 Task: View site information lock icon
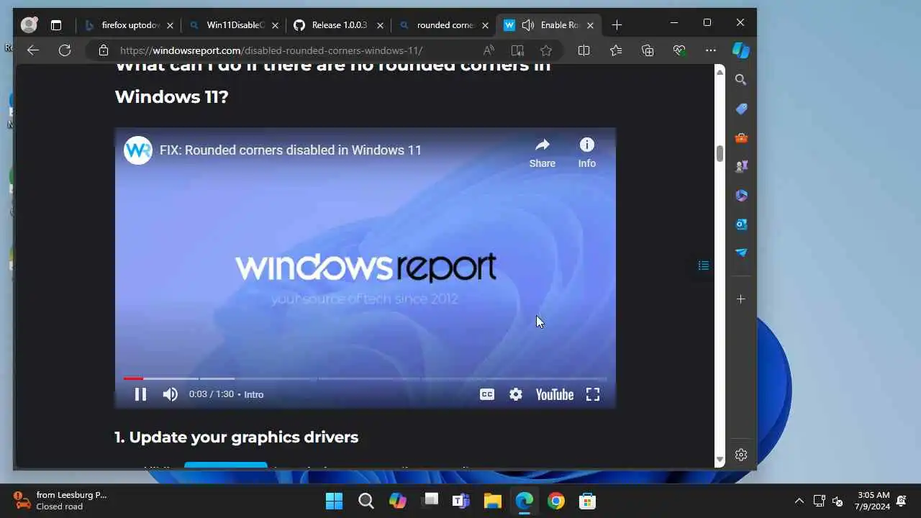pyautogui.click(x=104, y=50)
